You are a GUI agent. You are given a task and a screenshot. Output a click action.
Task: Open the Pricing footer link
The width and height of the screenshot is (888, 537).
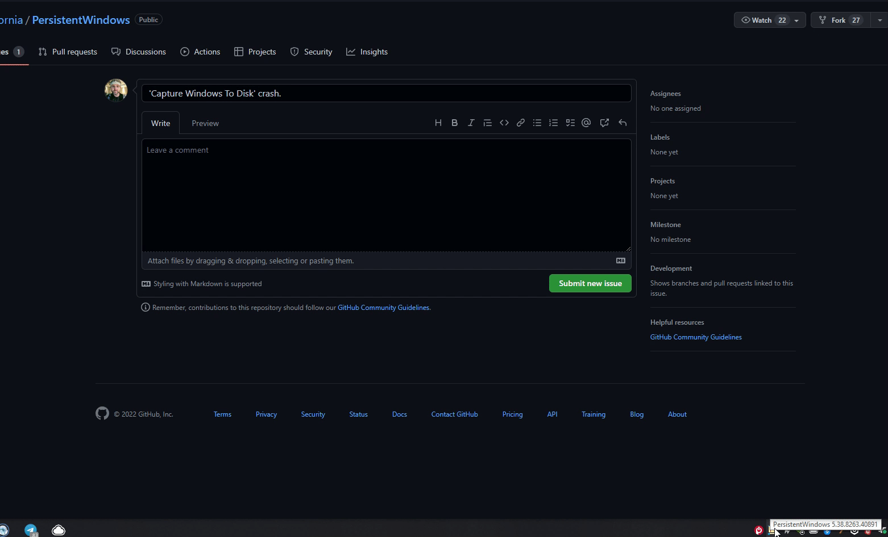[x=512, y=414]
